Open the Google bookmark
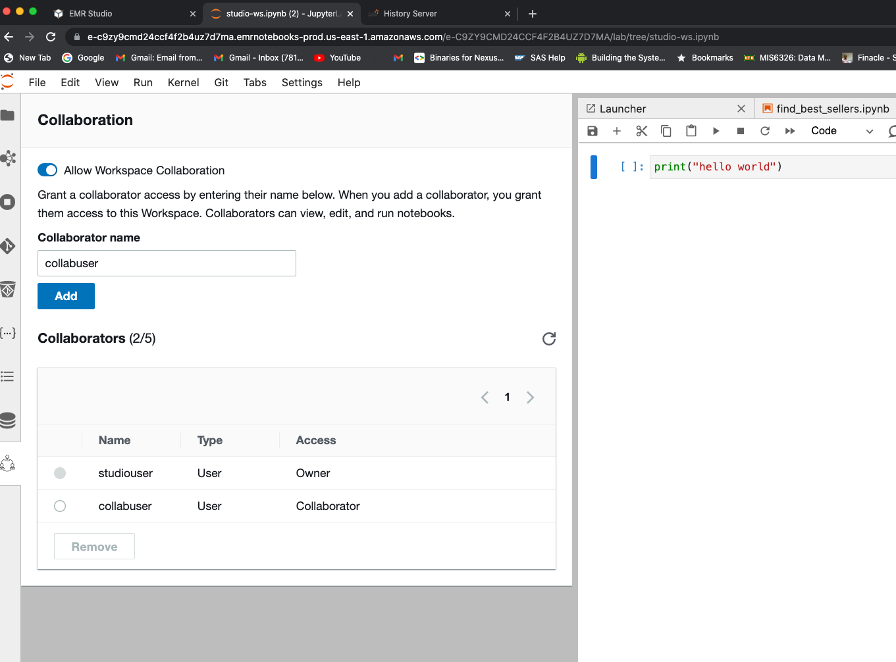Screen dimensions: 896x662 point(83,58)
